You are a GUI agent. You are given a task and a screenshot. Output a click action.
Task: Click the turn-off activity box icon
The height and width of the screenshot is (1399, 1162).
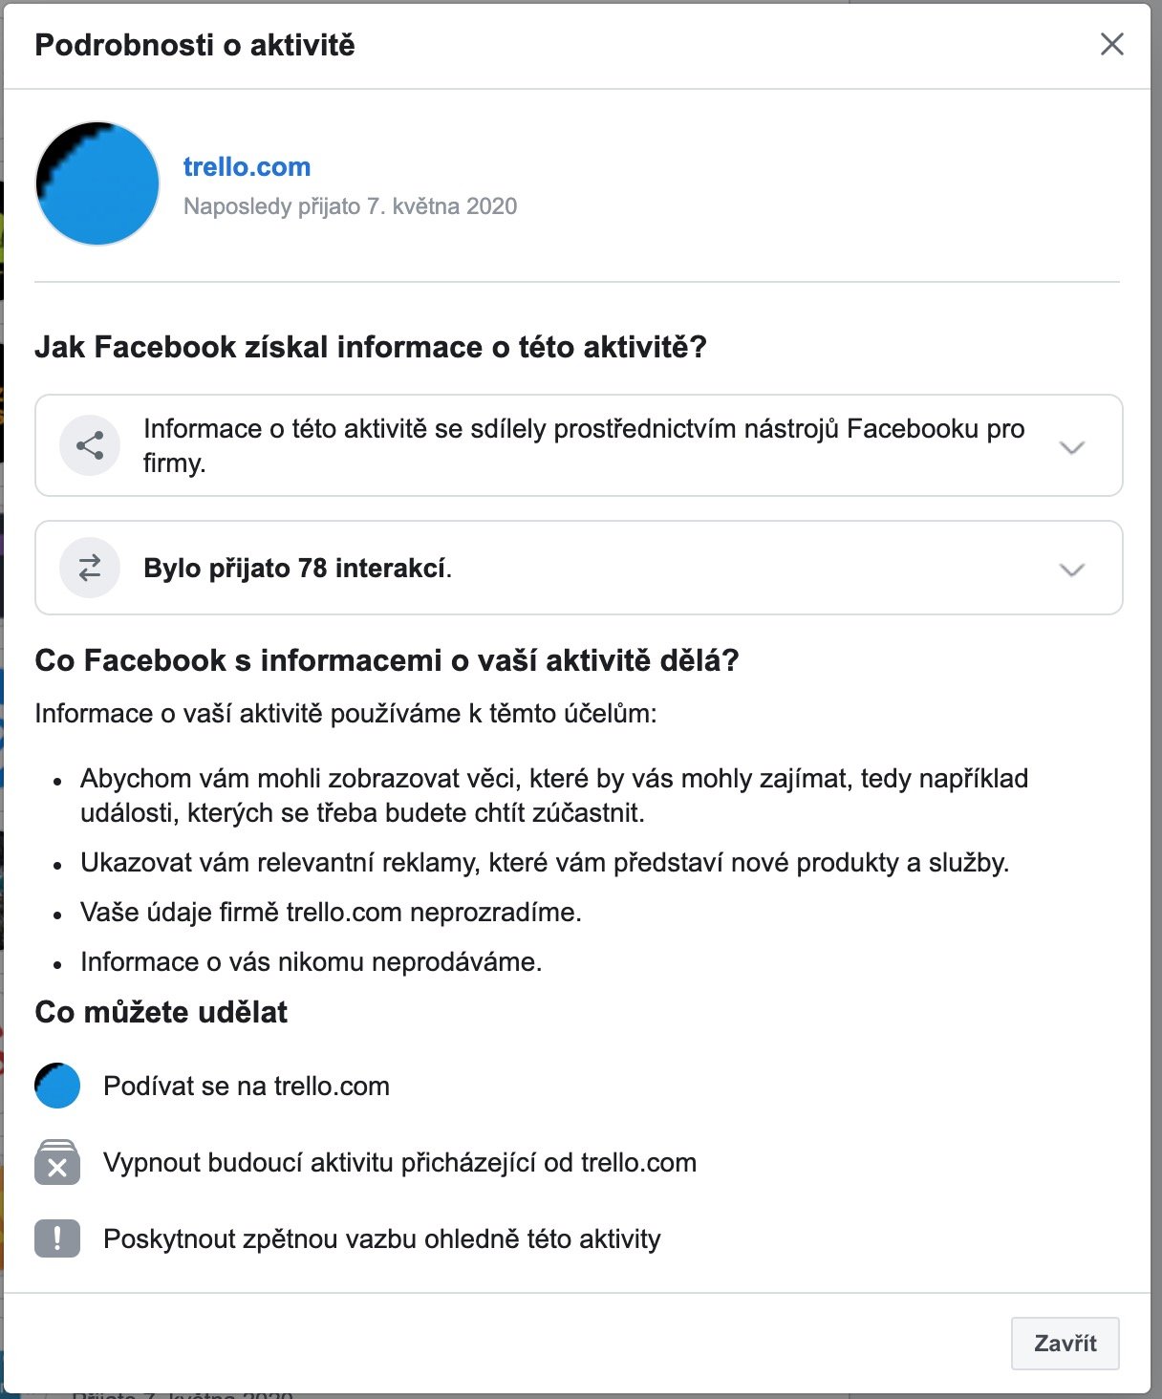coord(57,1162)
